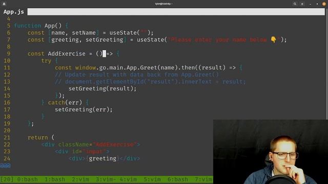Click the tmux session indicator [20]

click(x=7, y=179)
